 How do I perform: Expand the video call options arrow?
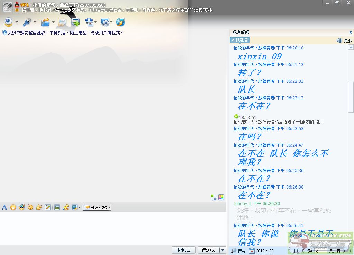(17, 23)
